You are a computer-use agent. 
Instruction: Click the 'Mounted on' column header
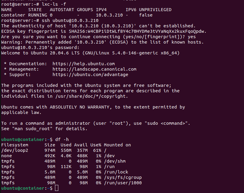(x=117, y=145)
